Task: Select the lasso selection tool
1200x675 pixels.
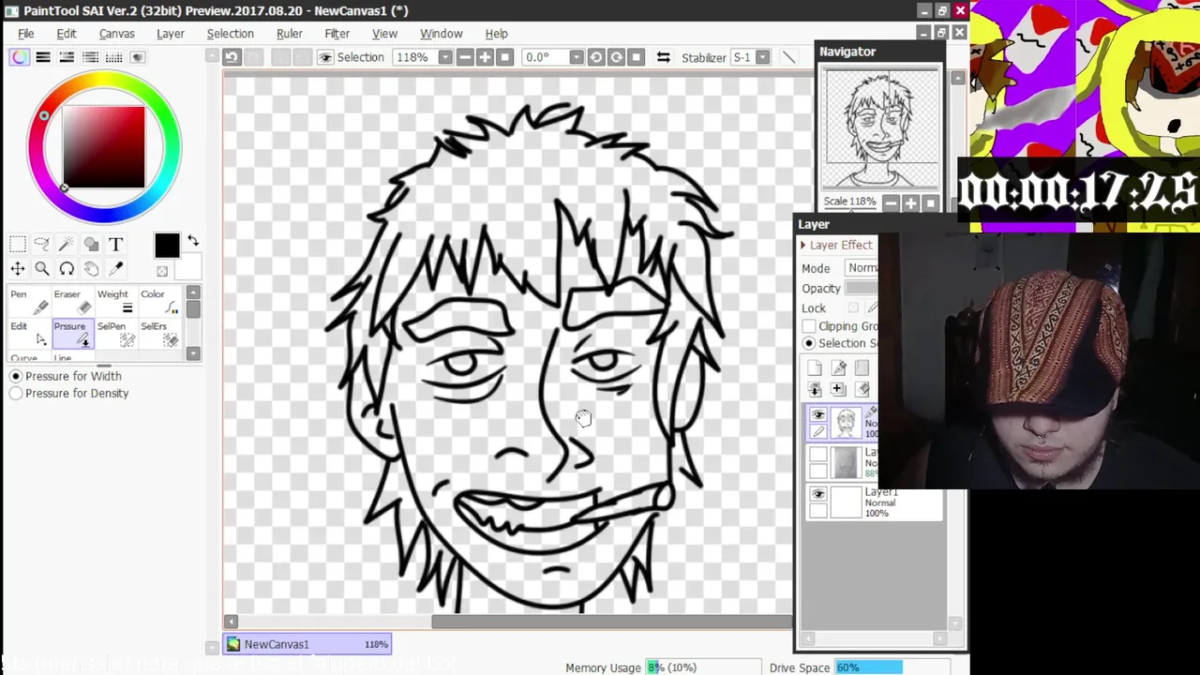Action: pos(42,245)
